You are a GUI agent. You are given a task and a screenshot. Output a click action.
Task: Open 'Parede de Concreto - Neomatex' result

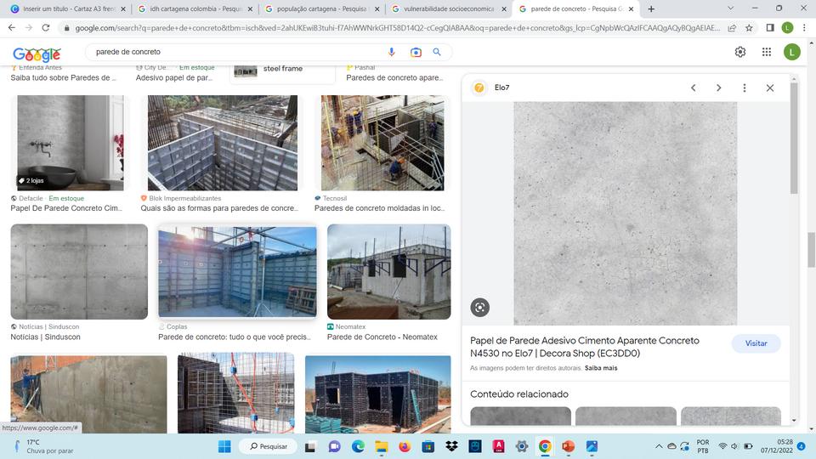tap(382, 337)
